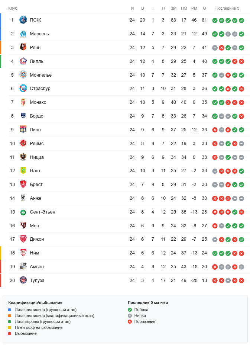
Task: Click the red 'Выбывание' legend square
Action: tap(10, 333)
